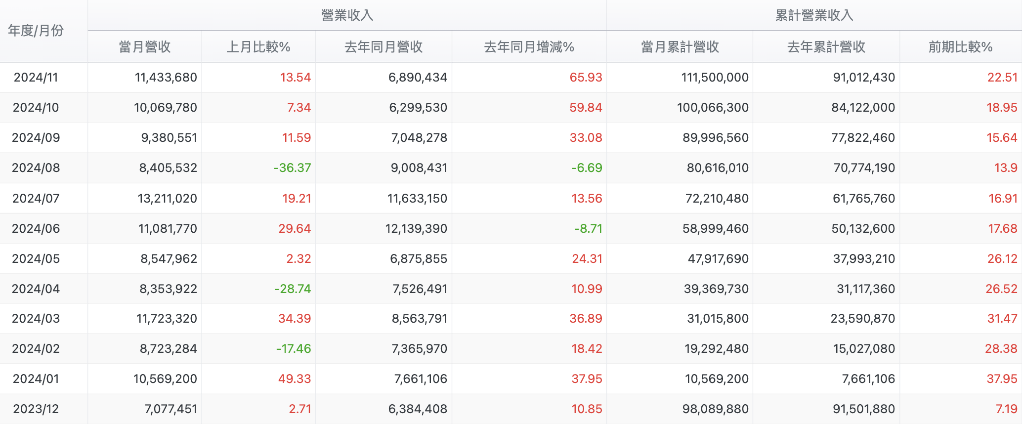This screenshot has width=1022, height=424.
Task: Click the 累計營業收入 group header
Action: 814,15
